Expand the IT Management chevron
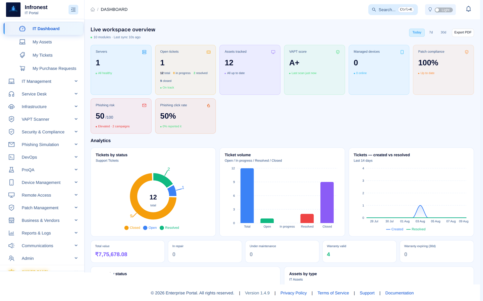This screenshot has width=483, height=301. pos(76,81)
